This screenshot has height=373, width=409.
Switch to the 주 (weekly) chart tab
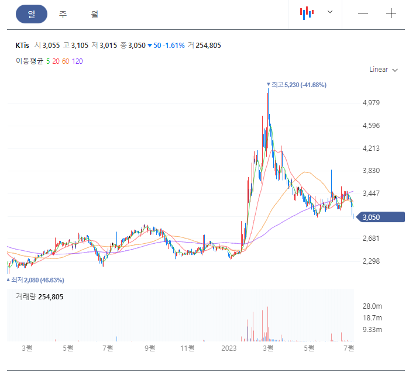click(63, 14)
